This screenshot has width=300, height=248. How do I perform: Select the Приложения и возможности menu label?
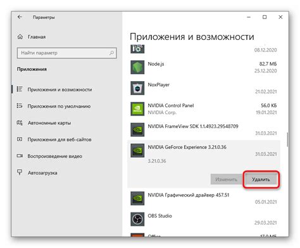(x=59, y=89)
